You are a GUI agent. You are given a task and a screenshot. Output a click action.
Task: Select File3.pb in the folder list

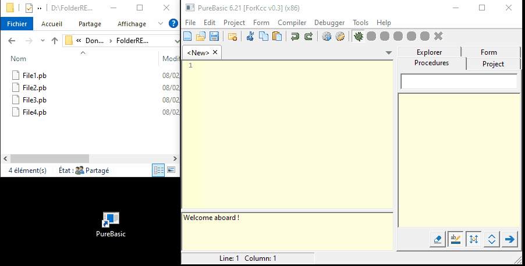point(34,100)
